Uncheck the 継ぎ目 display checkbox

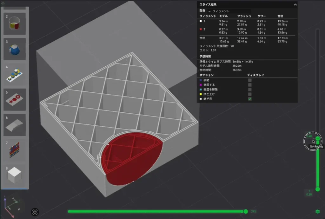(250, 99)
